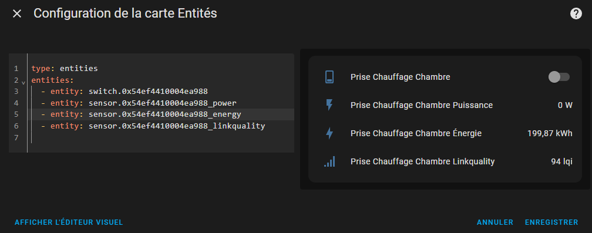Click the 199,87 kWh energy value
592x233 pixels.
point(550,133)
